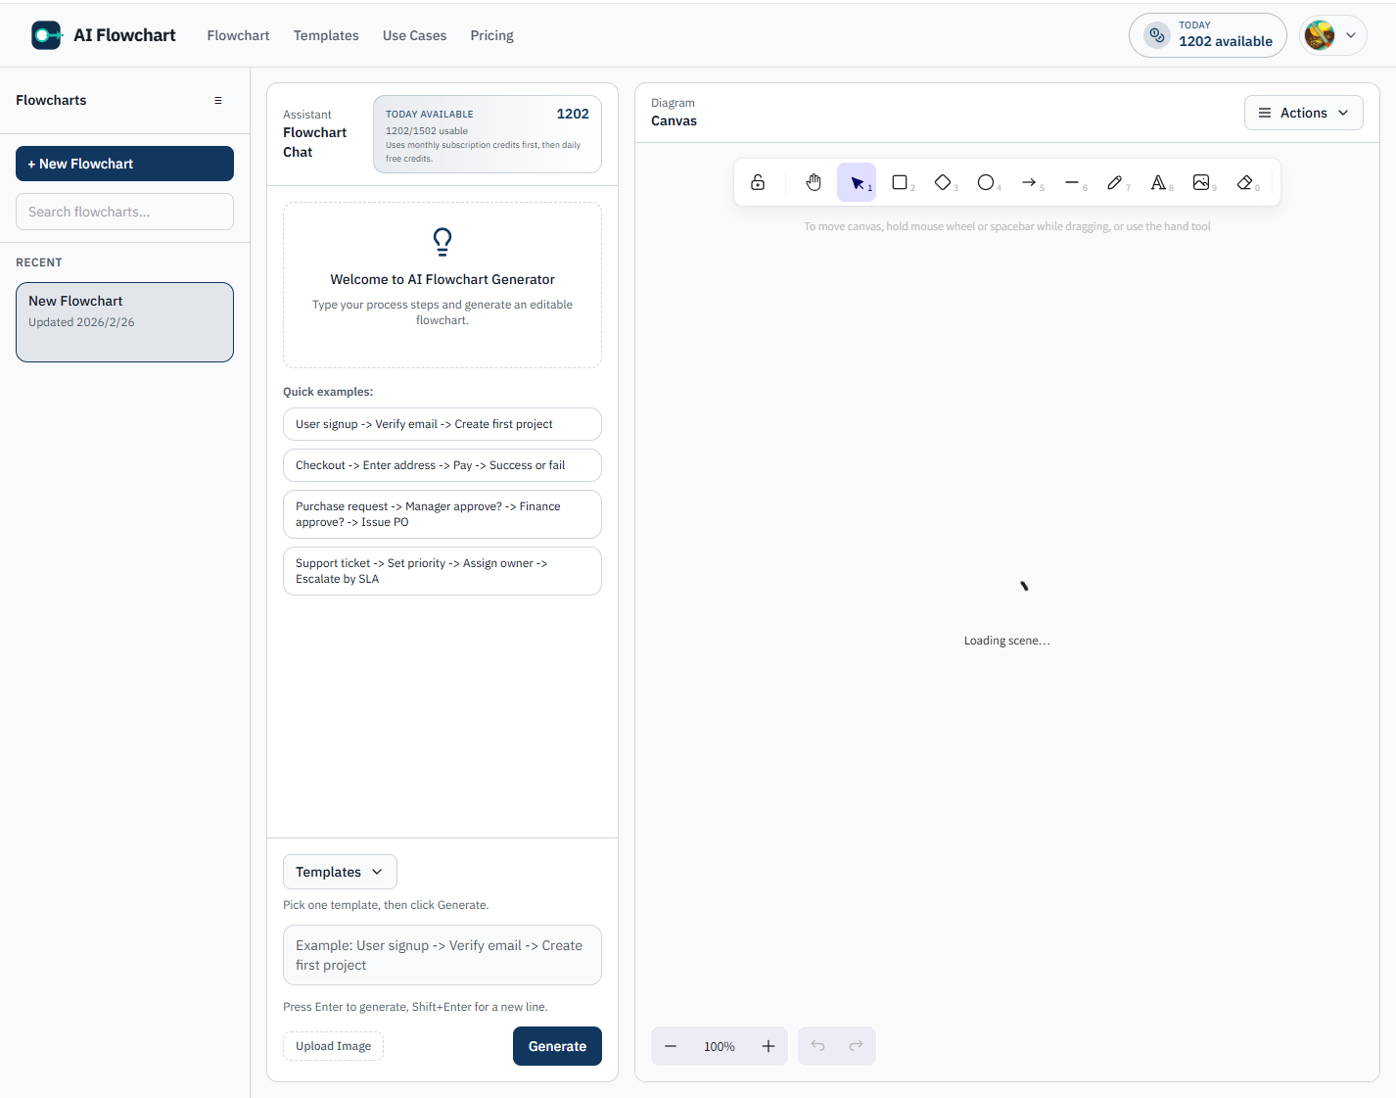Open the Actions dropdown menu

[x=1303, y=113]
